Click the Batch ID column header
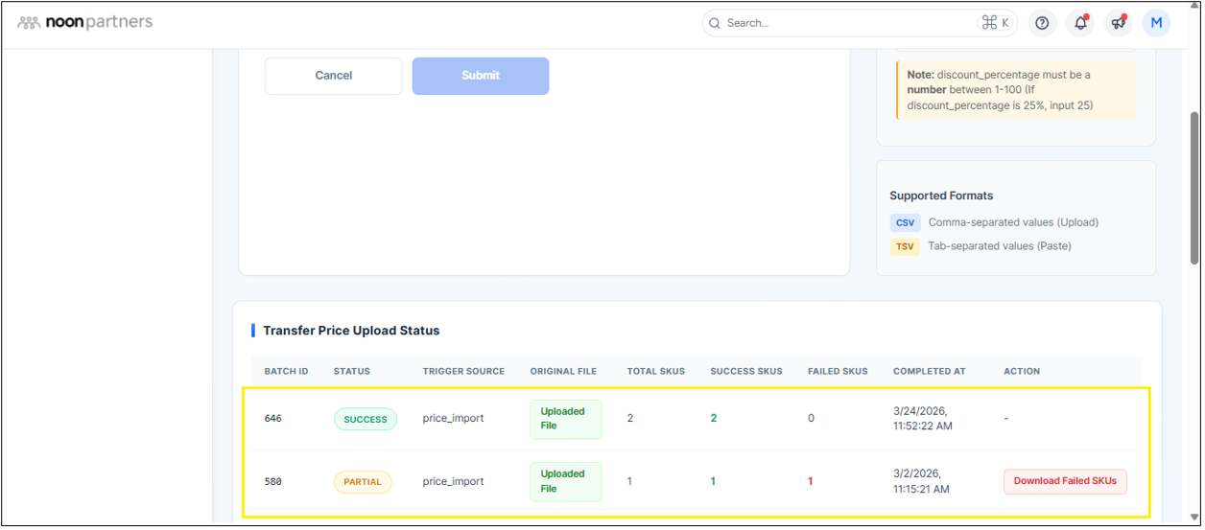1205x530 pixels. click(x=286, y=371)
